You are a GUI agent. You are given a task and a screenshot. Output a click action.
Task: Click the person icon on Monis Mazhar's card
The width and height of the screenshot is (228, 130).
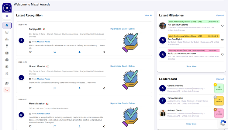click(79, 126)
